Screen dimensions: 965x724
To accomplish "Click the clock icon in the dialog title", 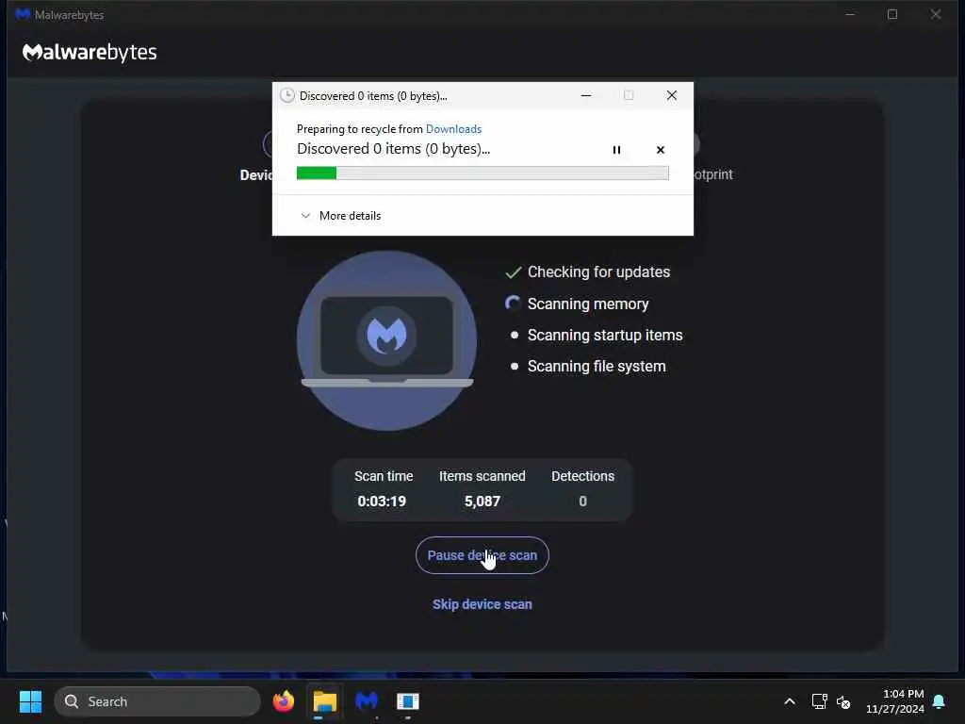I will click(286, 95).
